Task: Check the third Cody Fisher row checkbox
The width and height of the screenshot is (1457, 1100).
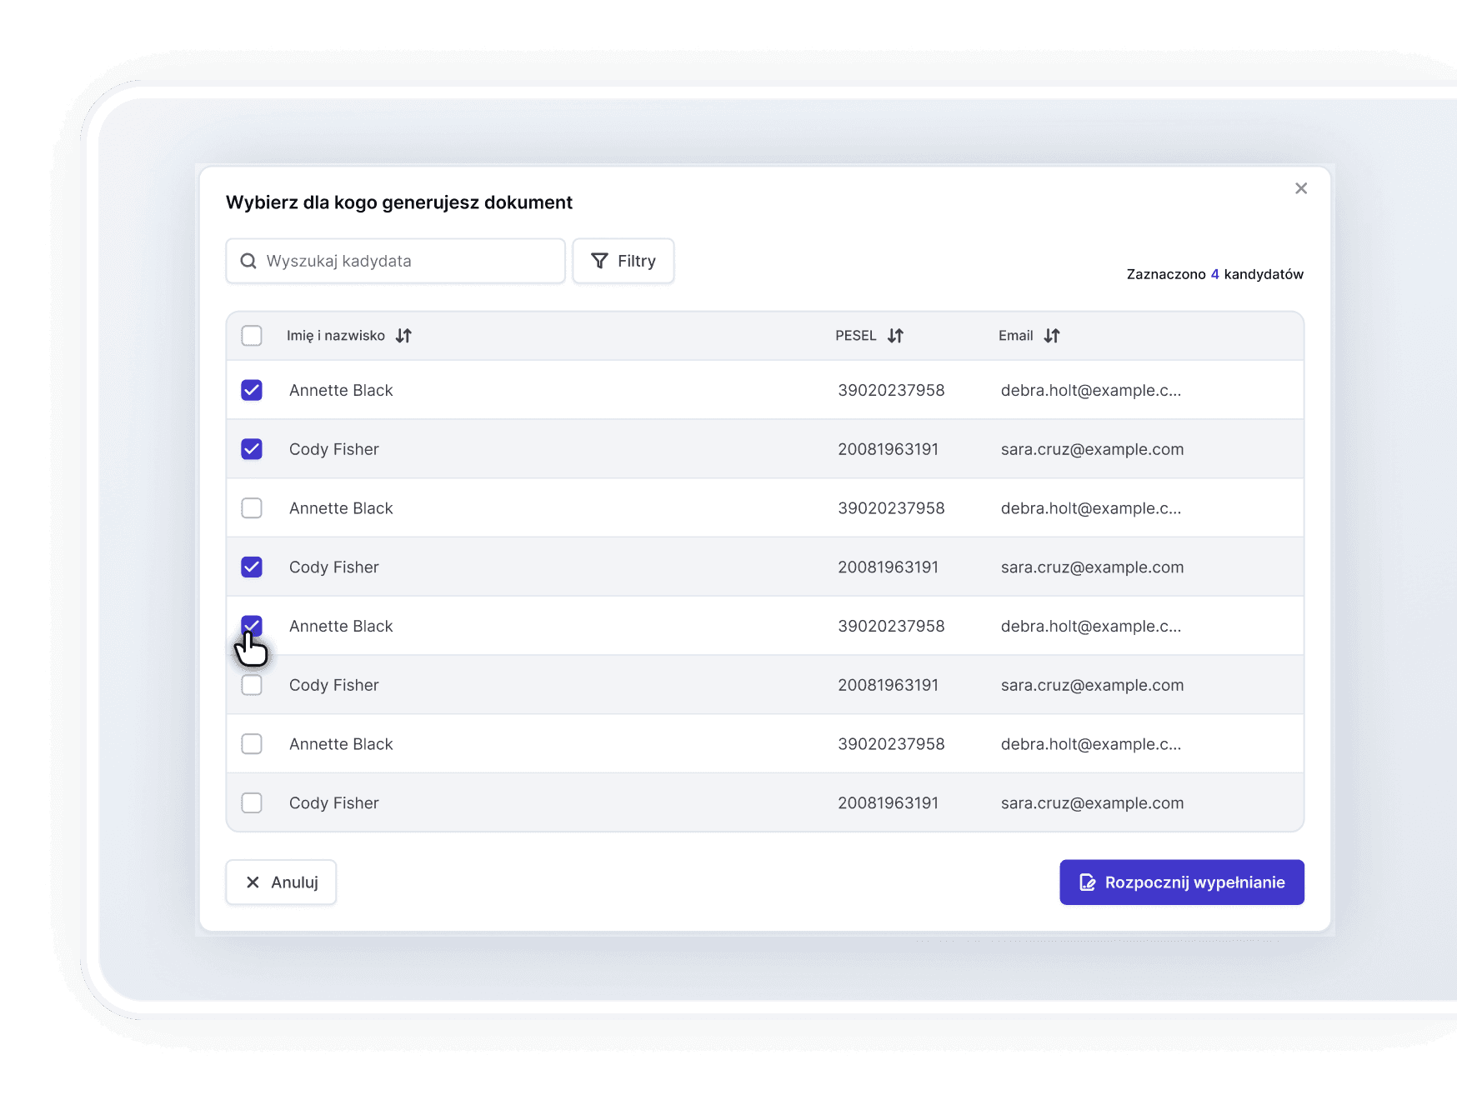Action: [x=252, y=685]
